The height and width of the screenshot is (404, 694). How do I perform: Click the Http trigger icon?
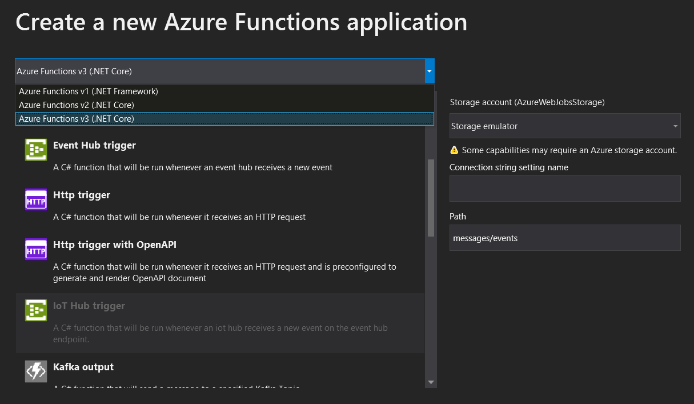36,199
